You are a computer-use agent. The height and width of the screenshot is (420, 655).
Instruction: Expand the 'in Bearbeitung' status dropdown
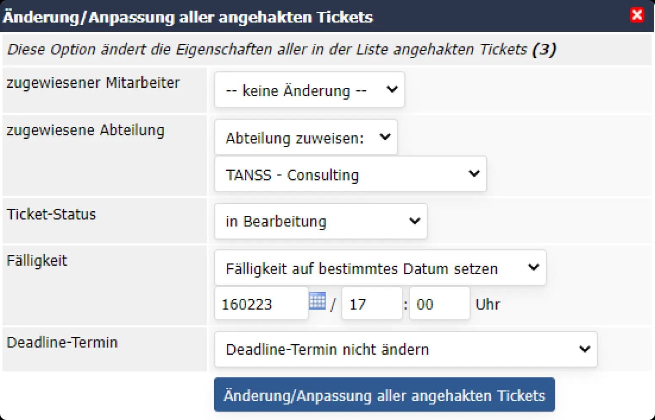[320, 221]
